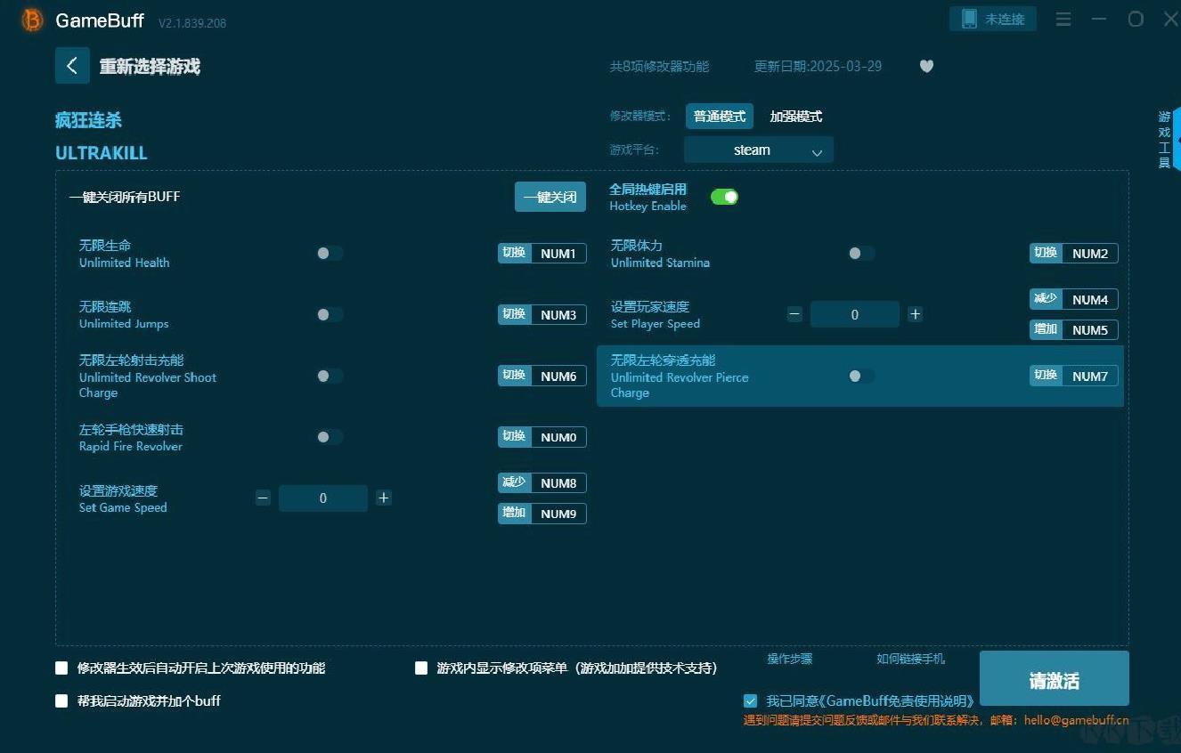Open the 操作步骤 link
The width and height of the screenshot is (1181, 753).
coord(790,660)
